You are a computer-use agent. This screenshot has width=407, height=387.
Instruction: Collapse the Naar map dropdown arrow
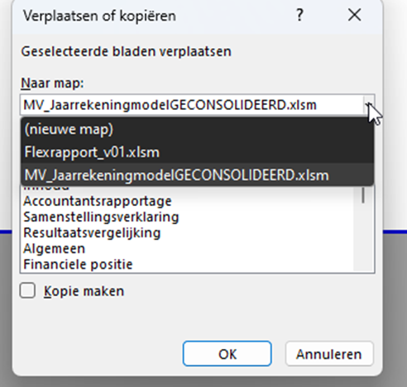click(x=369, y=105)
